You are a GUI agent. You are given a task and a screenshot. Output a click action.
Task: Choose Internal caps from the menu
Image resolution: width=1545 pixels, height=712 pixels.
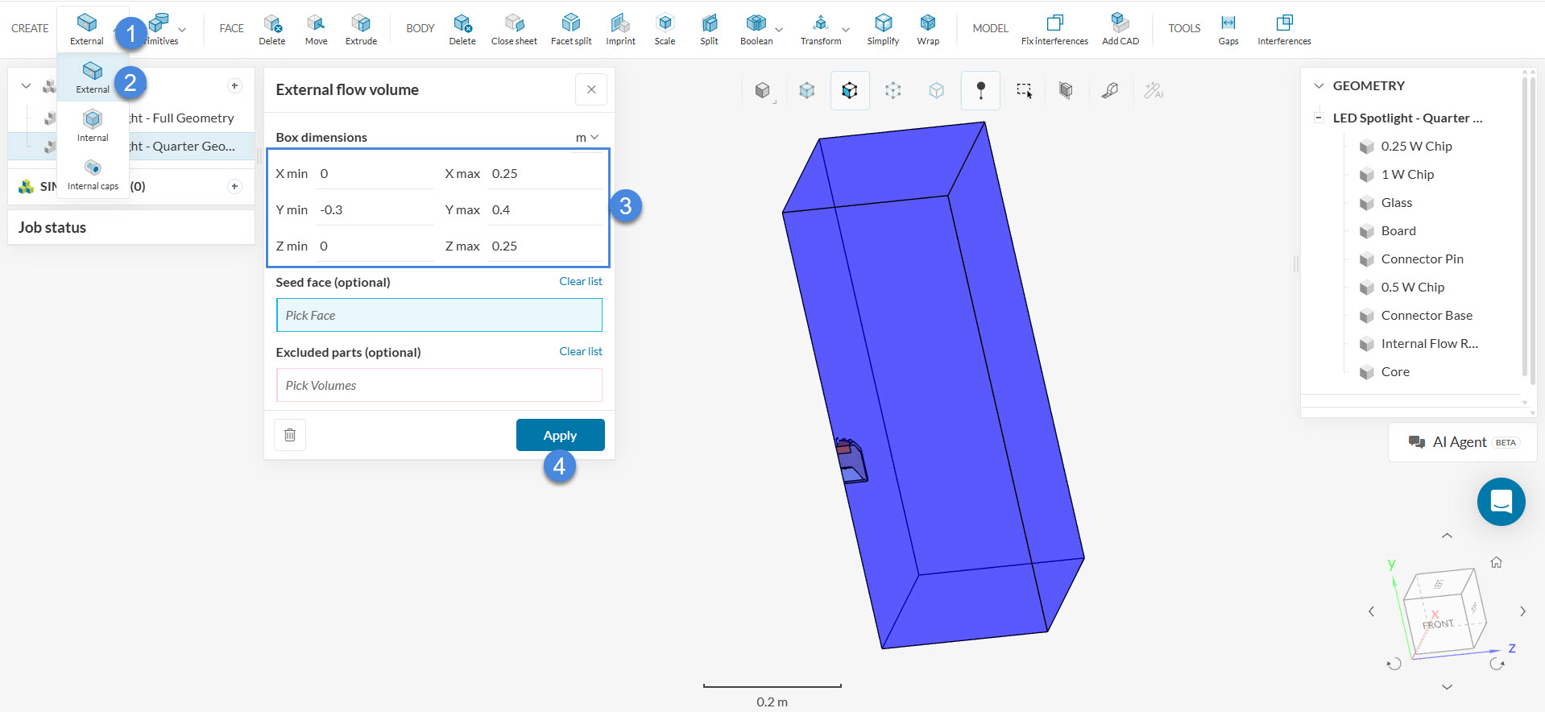pyautogui.click(x=93, y=174)
